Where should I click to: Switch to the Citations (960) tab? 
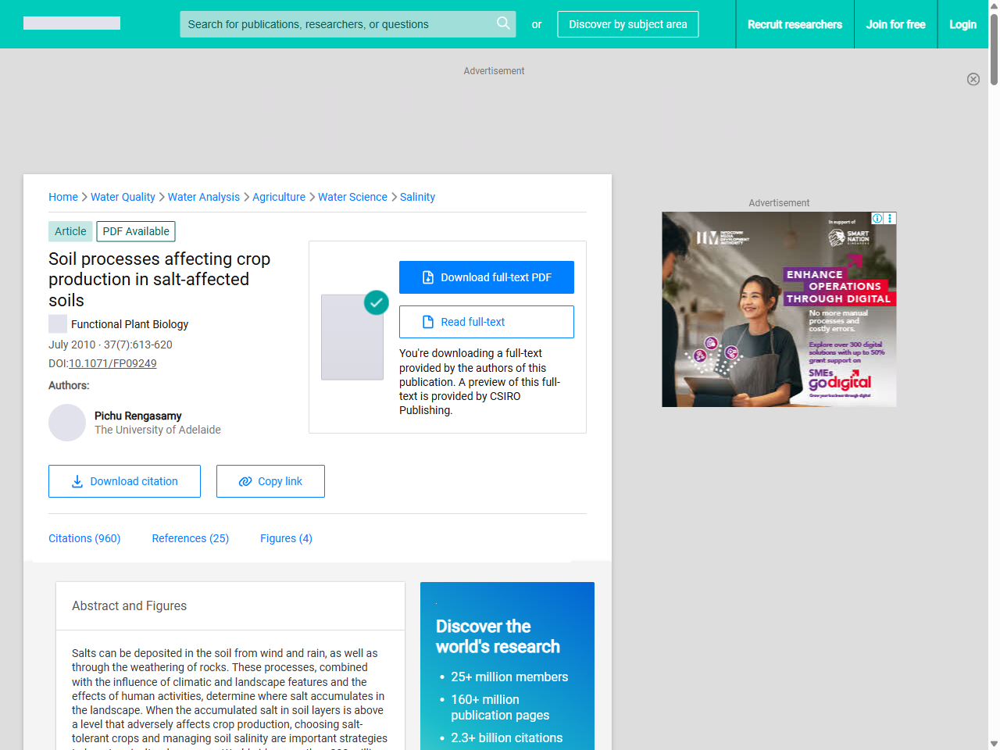click(84, 538)
